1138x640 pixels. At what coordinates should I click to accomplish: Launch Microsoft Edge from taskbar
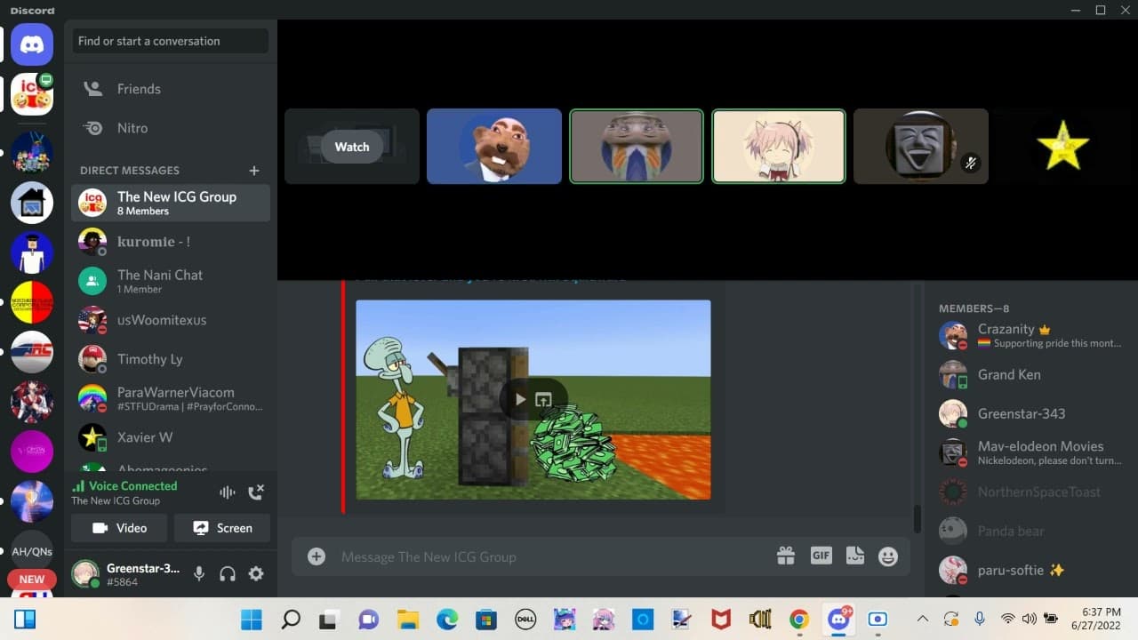pyautogui.click(x=447, y=620)
